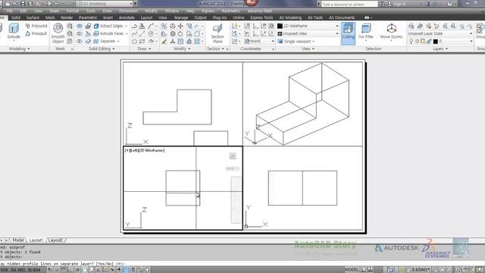Click the layer lock icon in Layers panel

click(429, 41)
